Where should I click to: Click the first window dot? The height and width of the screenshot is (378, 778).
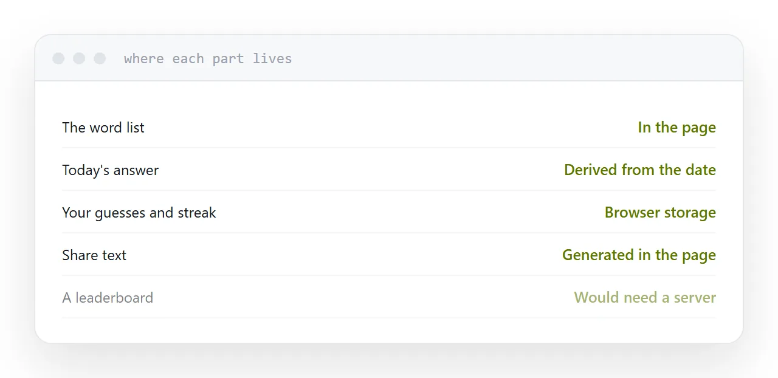[x=58, y=58]
